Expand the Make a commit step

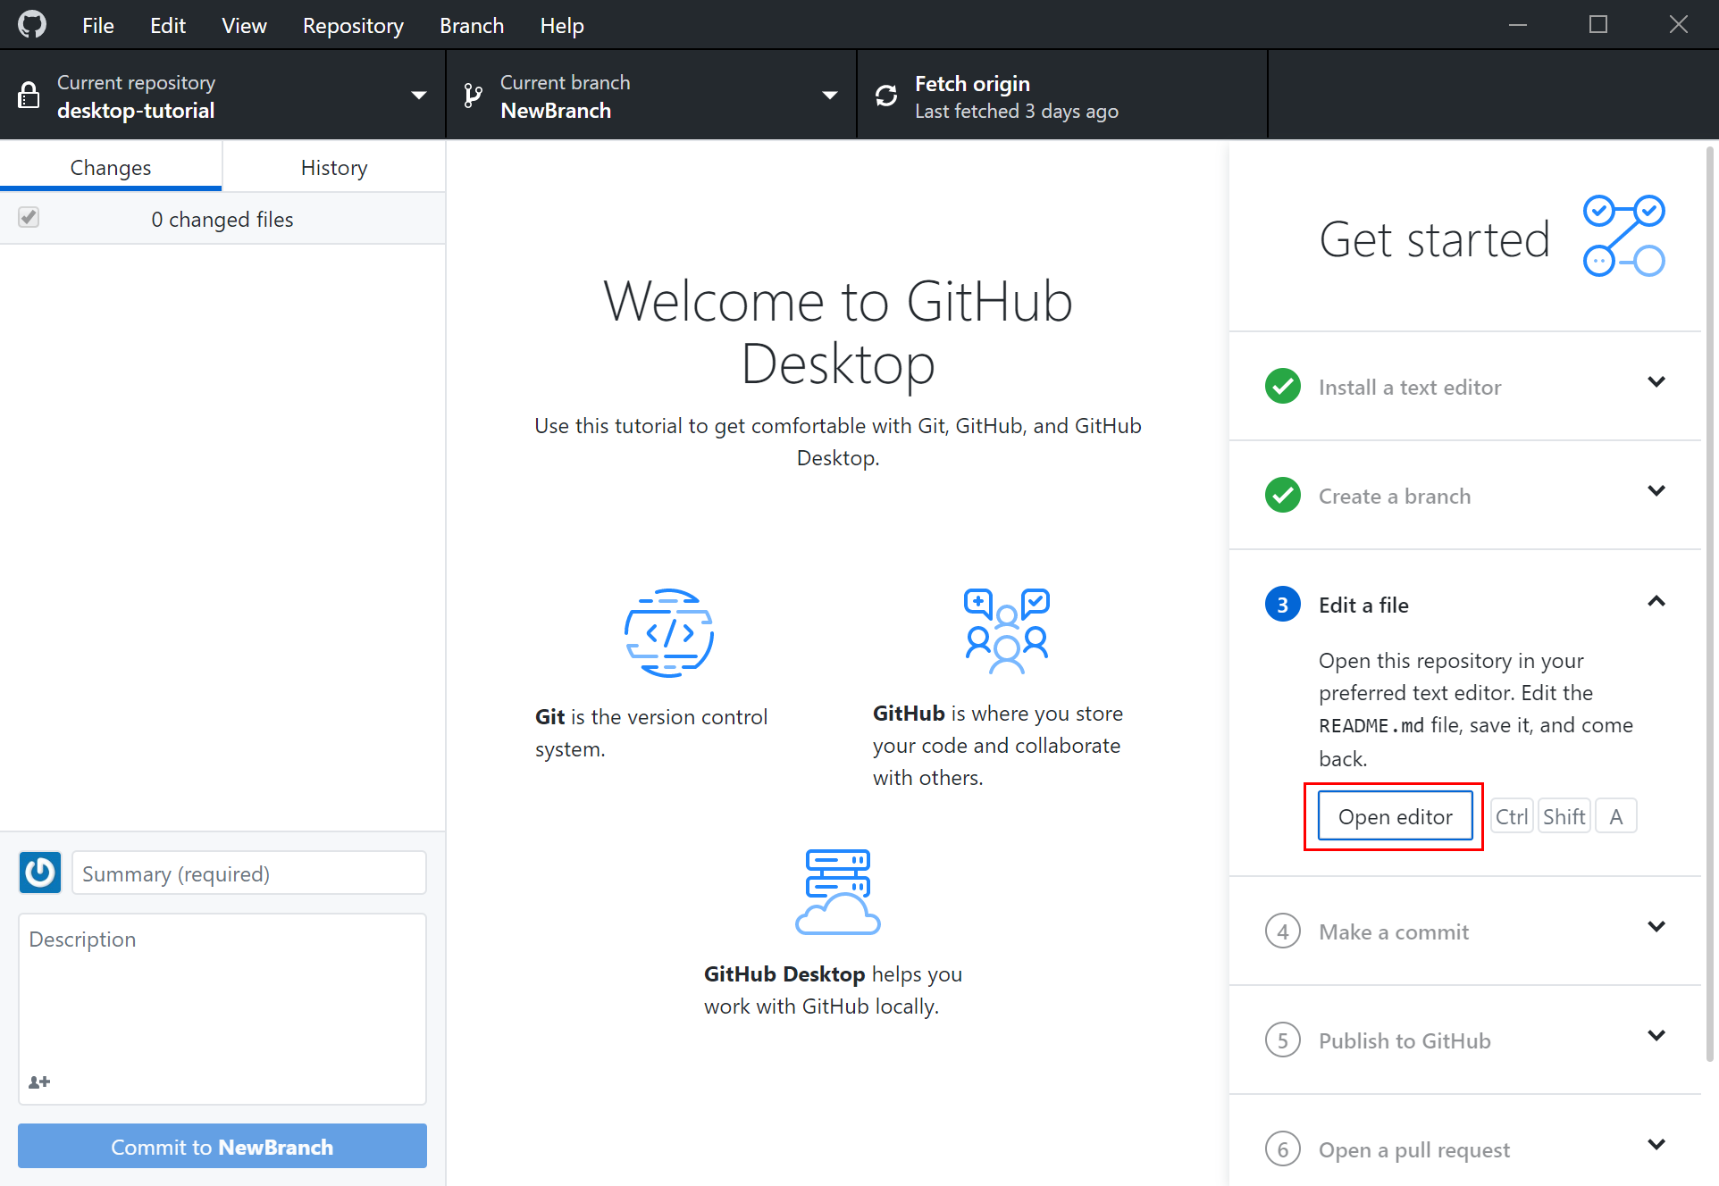1656,927
